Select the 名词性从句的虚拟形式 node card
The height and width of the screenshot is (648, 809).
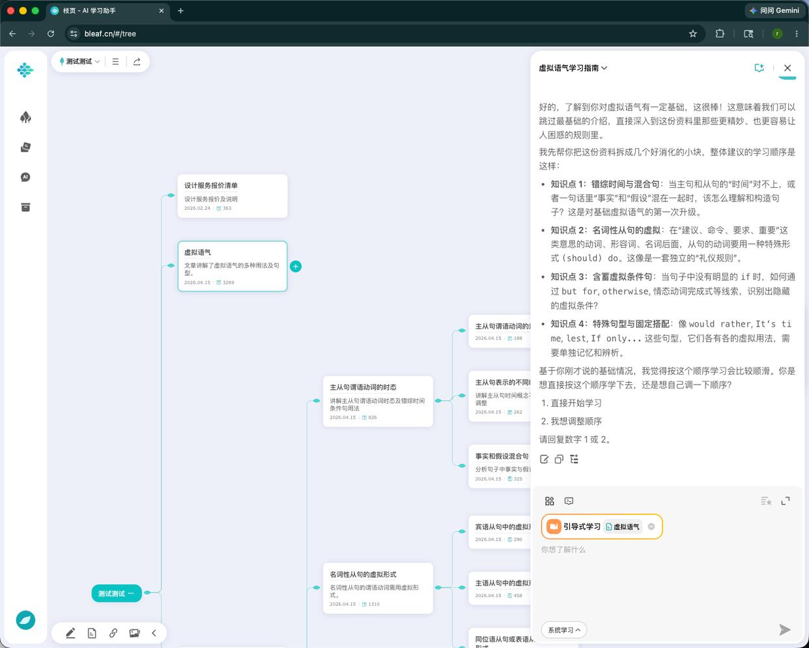[x=378, y=588]
